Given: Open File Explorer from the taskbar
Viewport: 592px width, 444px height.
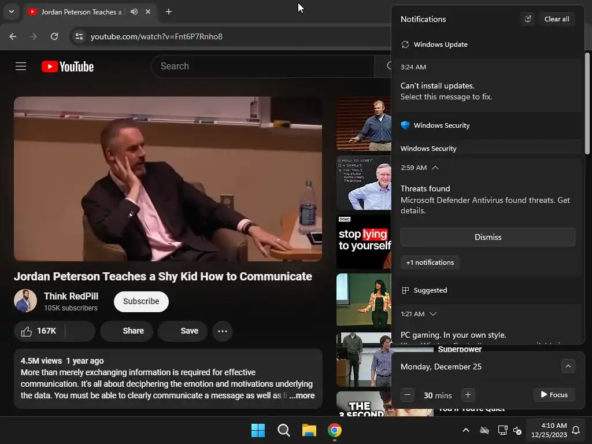Looking at the screenshot, I should [x=309, y=430].
